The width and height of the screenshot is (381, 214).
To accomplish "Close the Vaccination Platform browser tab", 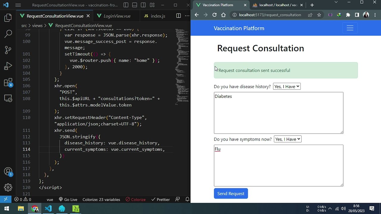I will click(x=245, y=5).
